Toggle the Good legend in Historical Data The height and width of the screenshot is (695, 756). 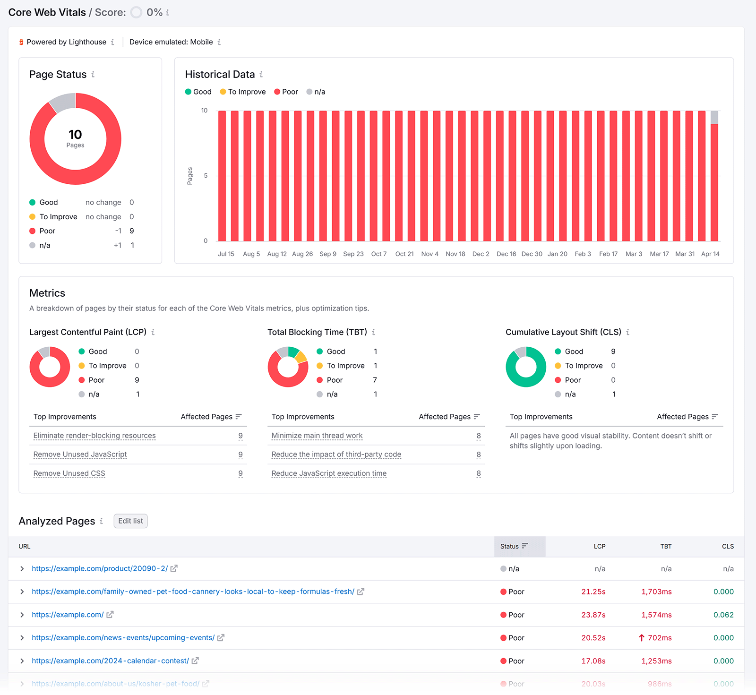tap(198, 92)
